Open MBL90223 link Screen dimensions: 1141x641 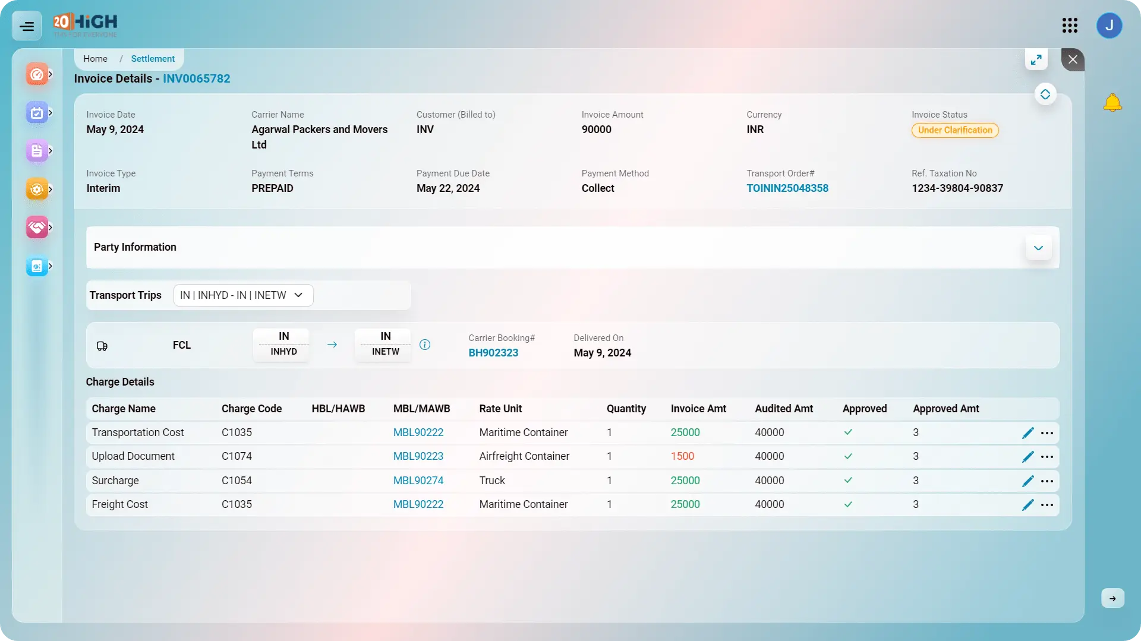tap(418, 456)
